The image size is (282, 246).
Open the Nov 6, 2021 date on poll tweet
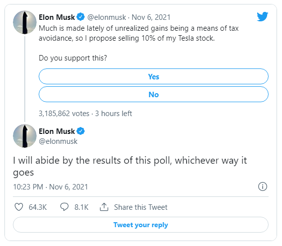tap(151, 17)
